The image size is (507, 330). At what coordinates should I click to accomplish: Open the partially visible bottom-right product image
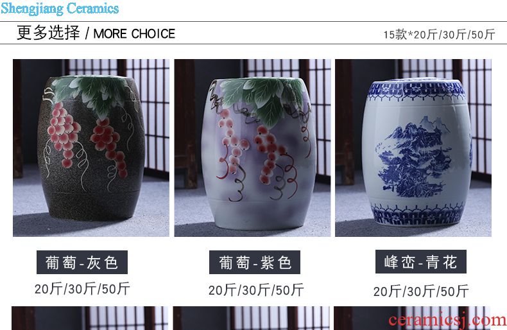[x=412, y=318]
